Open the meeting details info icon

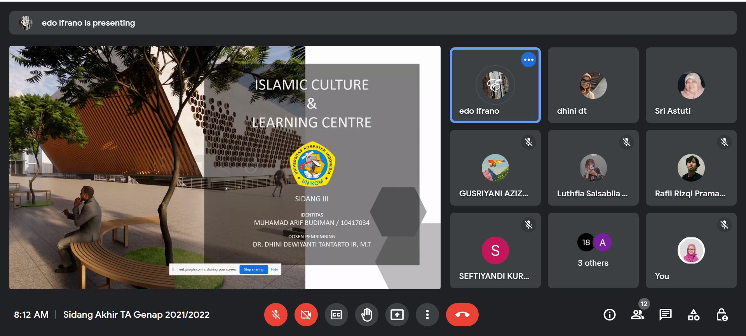(x=609, y=315)
